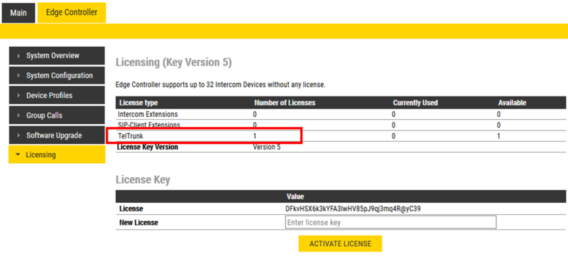Focus the New License key field
Image resolution: width=568 pixels, height=256 pixels.
[390, 223]
